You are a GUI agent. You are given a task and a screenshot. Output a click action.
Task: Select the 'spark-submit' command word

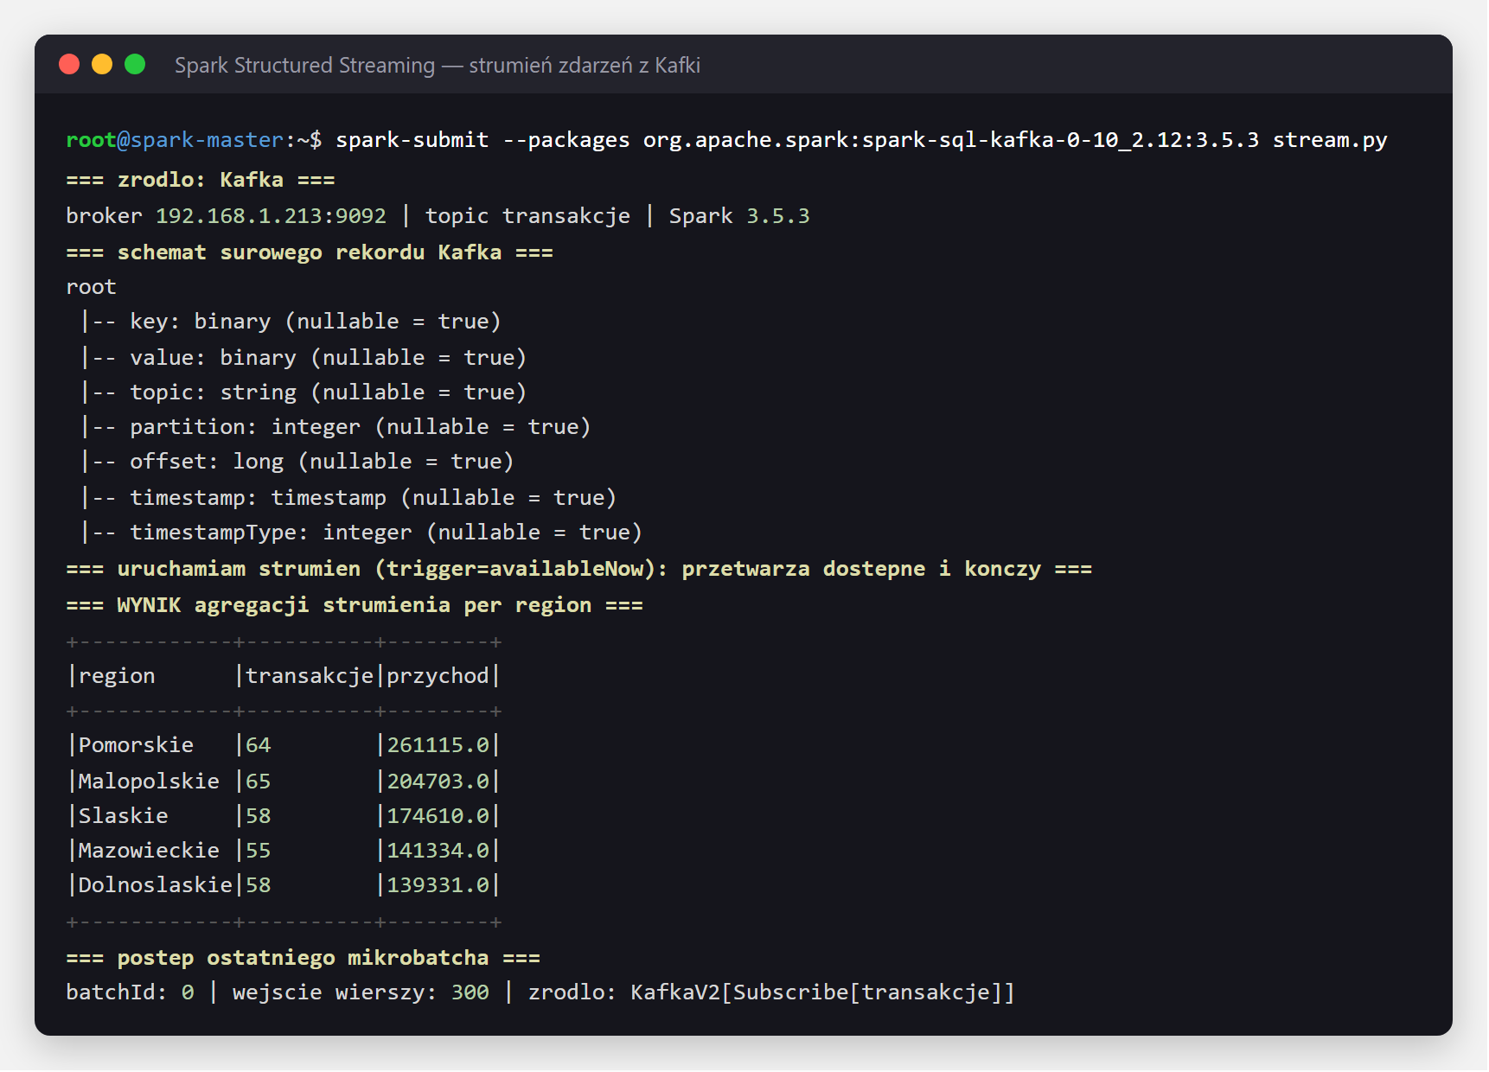[412, 140]
